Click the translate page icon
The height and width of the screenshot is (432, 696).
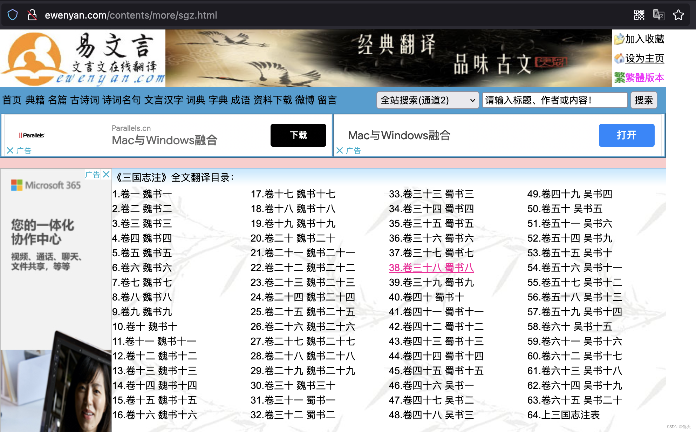point(659,15)
